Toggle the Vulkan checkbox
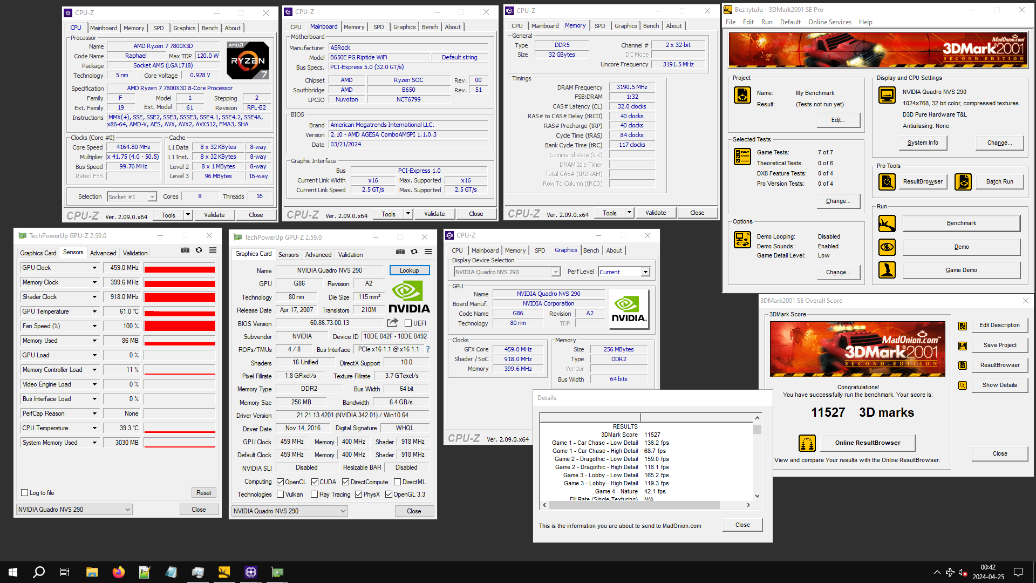Image resolution: width=1036 pixels, height=583 pixels. (280, 494)
